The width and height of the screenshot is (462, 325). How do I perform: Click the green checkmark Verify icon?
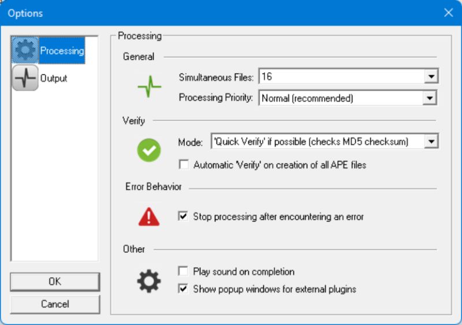pyautogui.click(x=149, y=150)
